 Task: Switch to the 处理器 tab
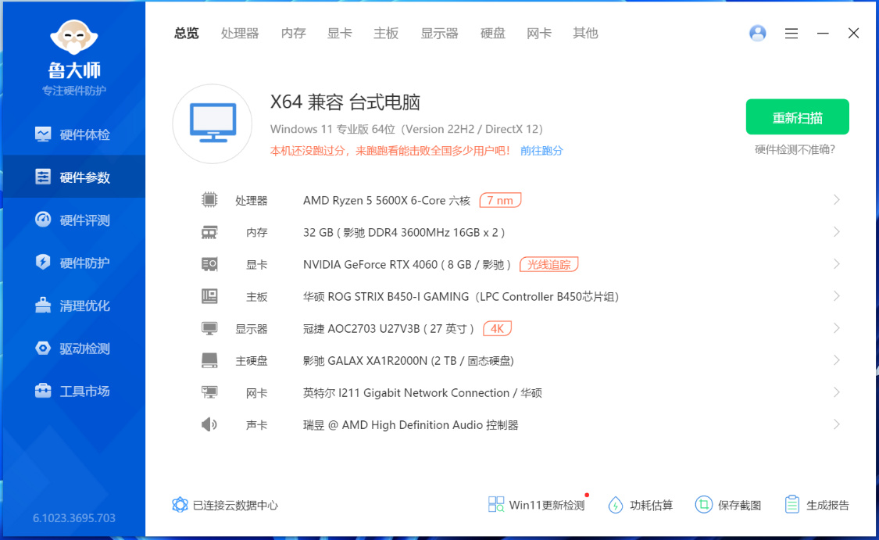[x=239, y=33]
